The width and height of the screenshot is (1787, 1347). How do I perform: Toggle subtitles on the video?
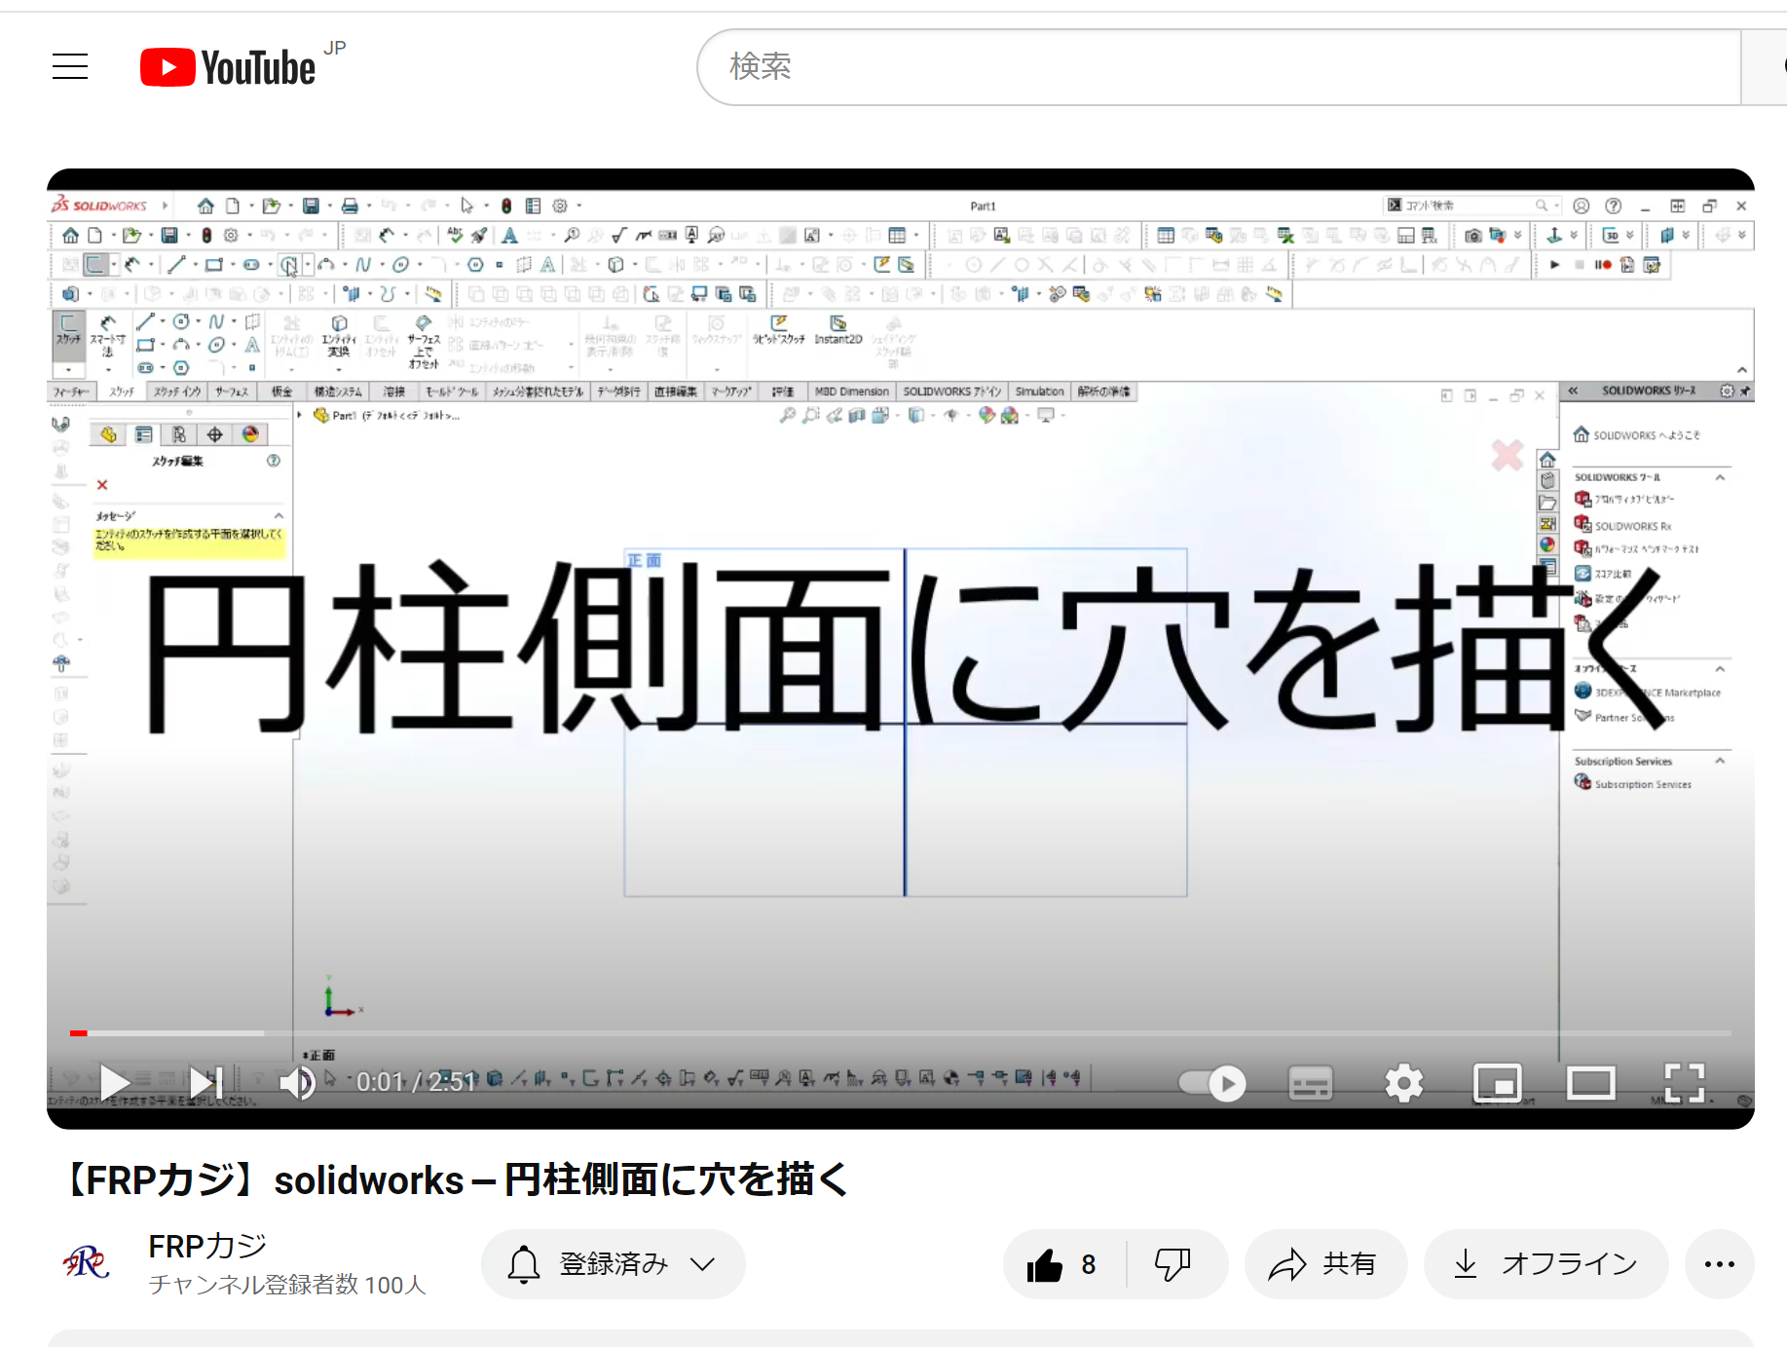tap(1310, 1083)
